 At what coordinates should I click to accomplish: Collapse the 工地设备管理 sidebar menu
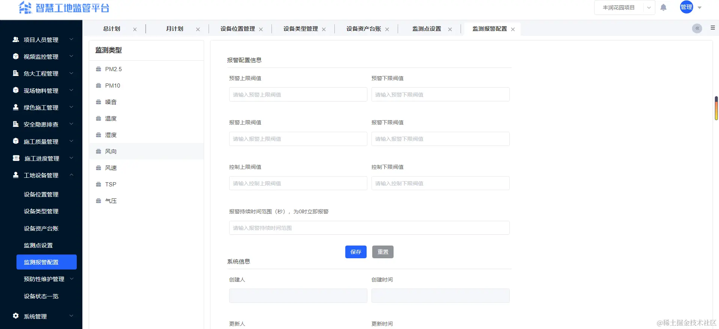coord(41,175)
